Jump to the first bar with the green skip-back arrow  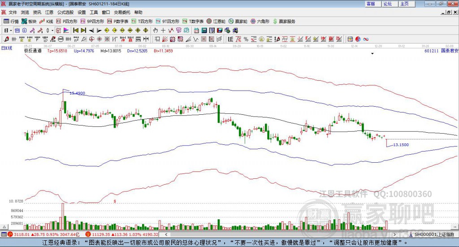[x=76, y=30]
